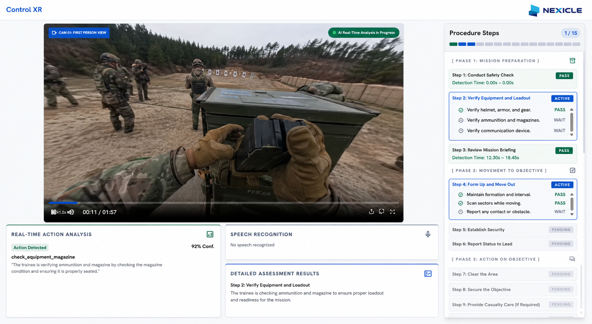Screen dimensions: 592x324
Task: Open the Control XR home link
Action: (x=24, y=10)
